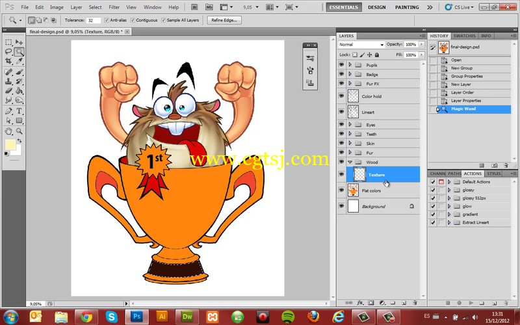Screen dimensions: 520x325
Task: Collapse the Wood layer group
Action: [x=350, y=162]
